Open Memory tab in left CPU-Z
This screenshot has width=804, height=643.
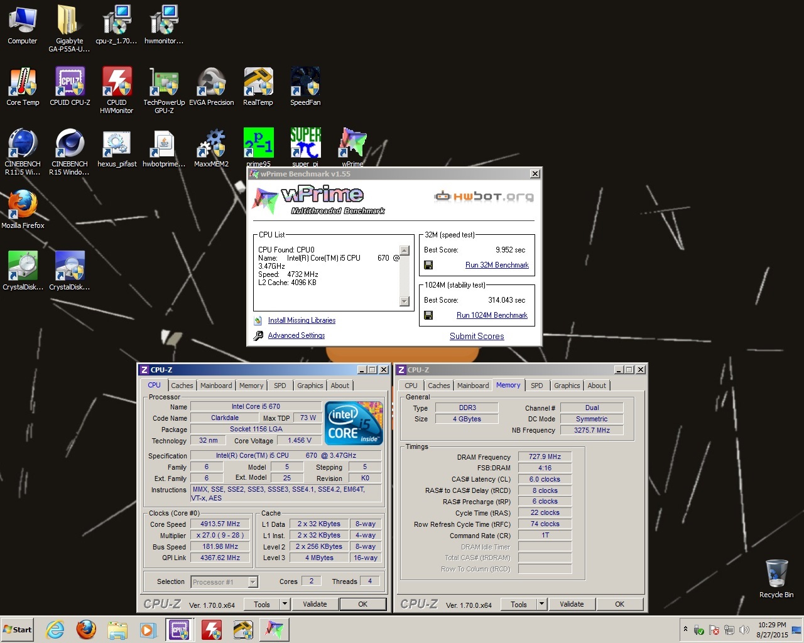pyautogui.click(x=251, y=386)
